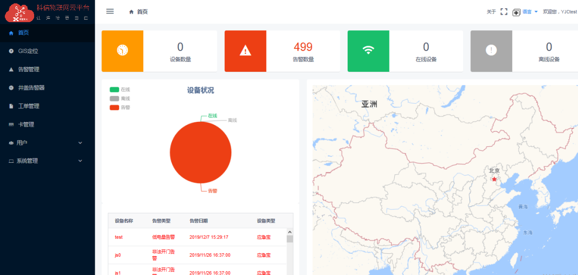578x275 pixels.
Task: Toggle 告警 series in the chart legend
Action: tap(120, 107)
